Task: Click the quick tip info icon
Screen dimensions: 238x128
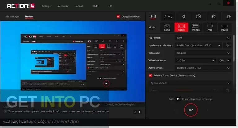Action: tap(5, 111)
